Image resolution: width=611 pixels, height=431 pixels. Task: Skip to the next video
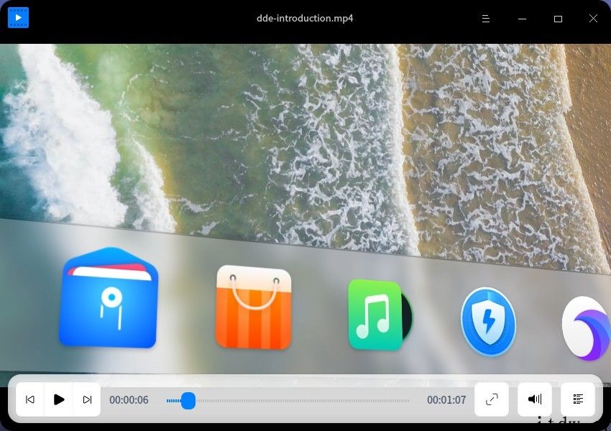point(87,399)
